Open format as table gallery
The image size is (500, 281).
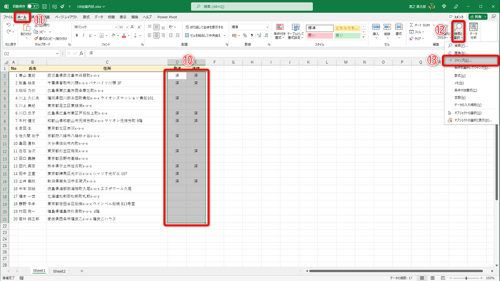(295, 31)
